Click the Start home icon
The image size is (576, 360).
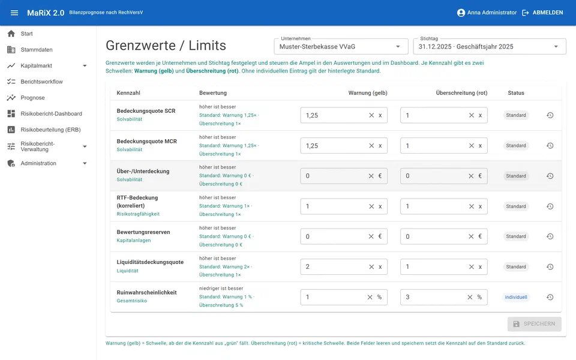coord(11,34)
